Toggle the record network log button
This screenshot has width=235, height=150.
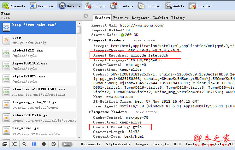[x=44, y=144]
